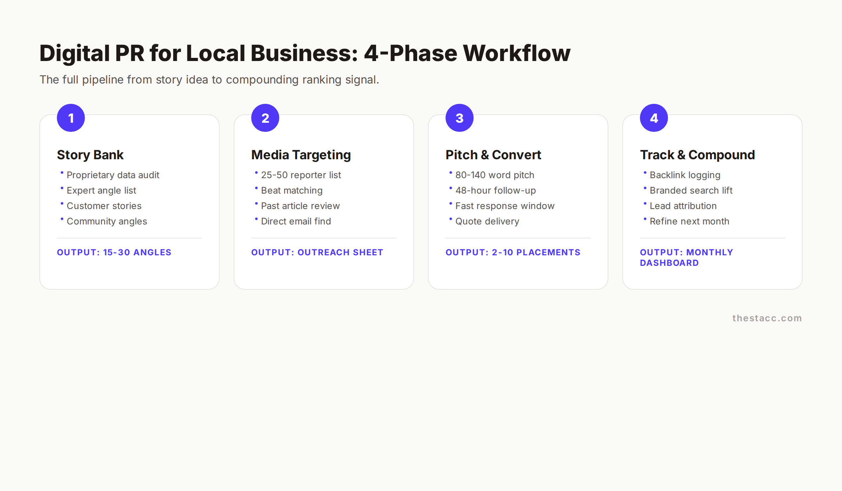The width and height of the screenshot is (842, 491).
Task: Click '25-50 reporter list' bullet
Action: click(x=301, y=175)
